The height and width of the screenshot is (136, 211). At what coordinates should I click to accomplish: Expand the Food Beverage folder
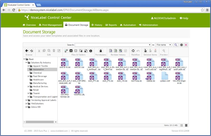[x=28, y=76]
